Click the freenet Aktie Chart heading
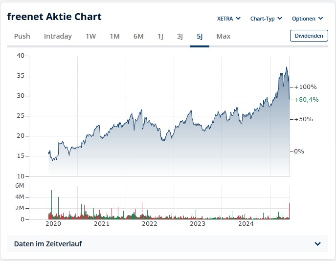The width and height of the screenshot is (336, 261). pos(54,17)
